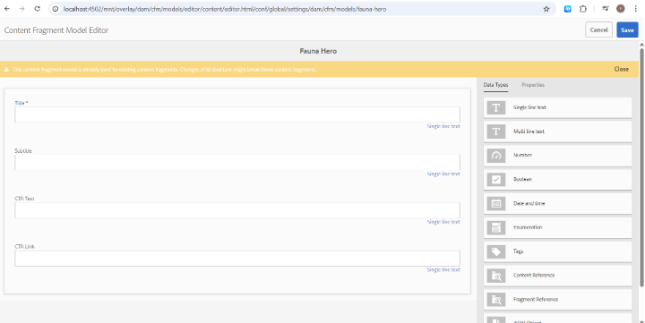Click the blue extension icon in the toolbar

click(x=568, y=9)
